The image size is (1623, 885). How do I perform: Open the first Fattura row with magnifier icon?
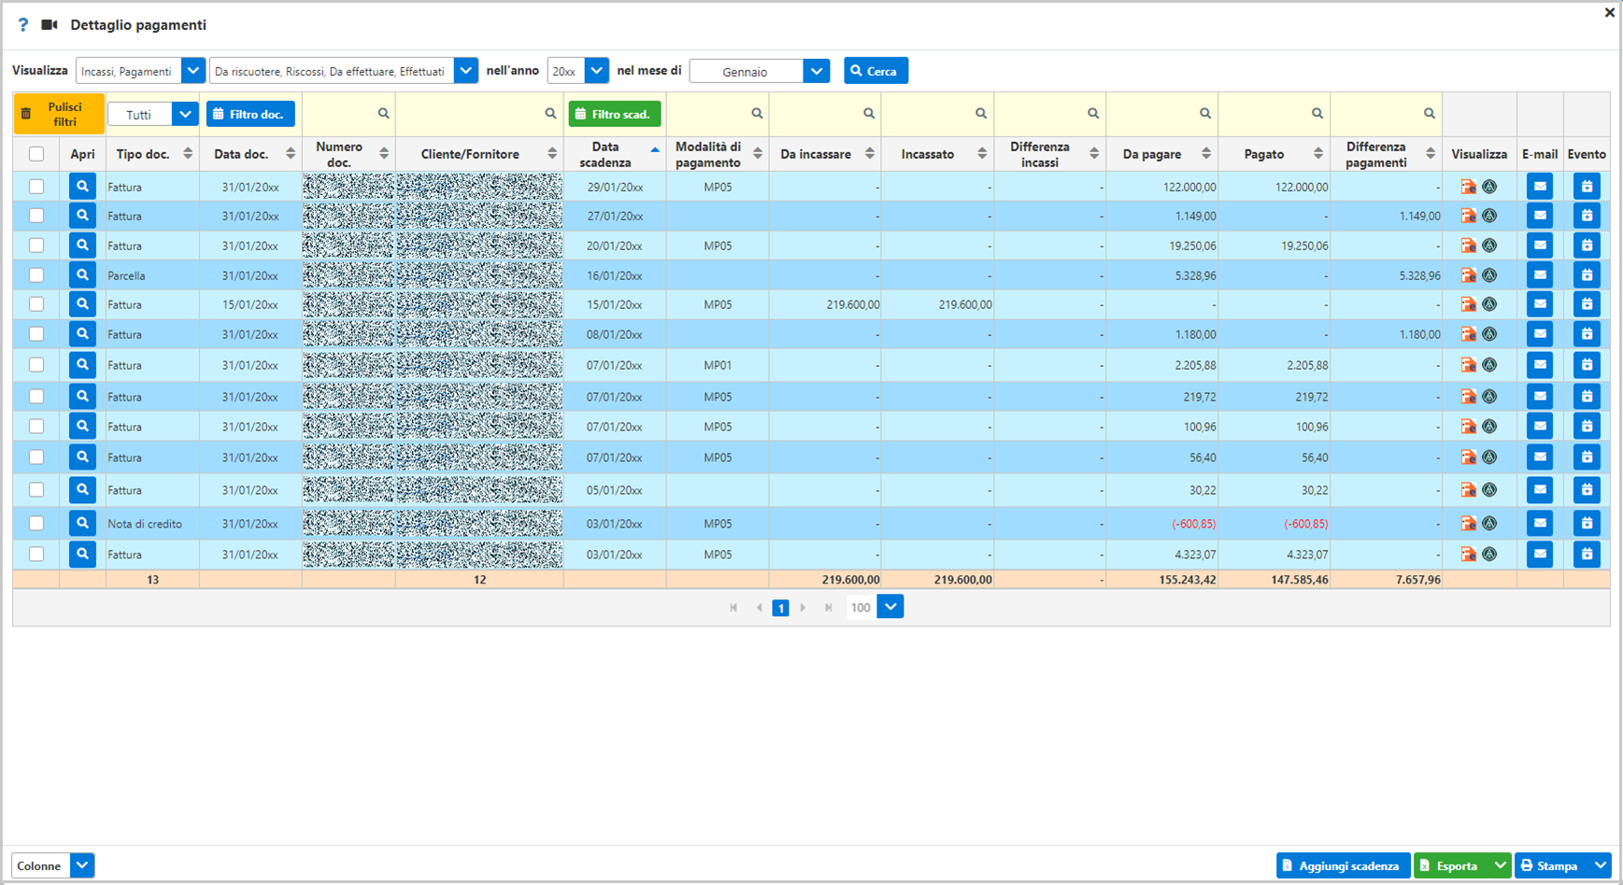82,187
